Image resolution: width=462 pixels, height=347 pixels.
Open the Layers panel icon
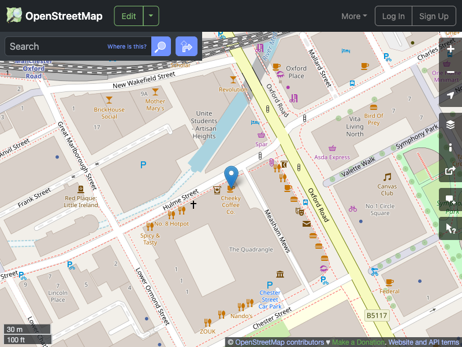click(450, 124)
